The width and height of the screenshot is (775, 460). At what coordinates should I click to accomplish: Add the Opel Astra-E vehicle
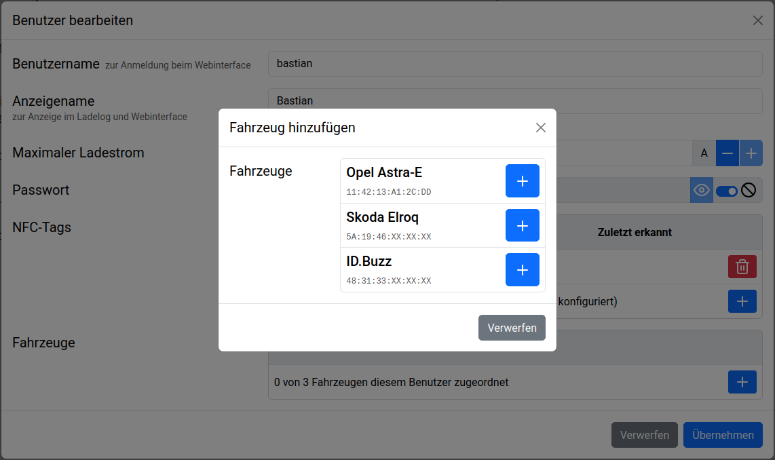[522, 181]
